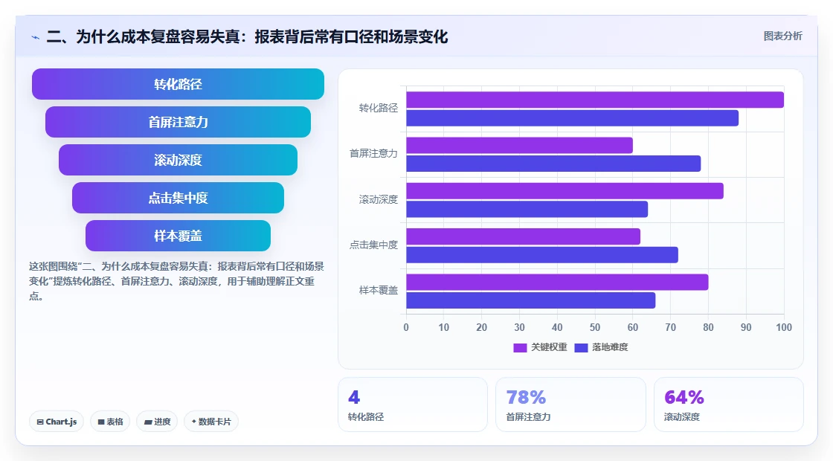Select the 滚动深度 funnel stage

click(178, 160)
